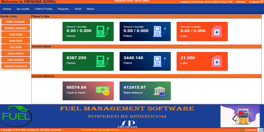Click the small SP logo beside Powered by
The width and height of the screenshot is (264, 132).
[x=261, y=130]
